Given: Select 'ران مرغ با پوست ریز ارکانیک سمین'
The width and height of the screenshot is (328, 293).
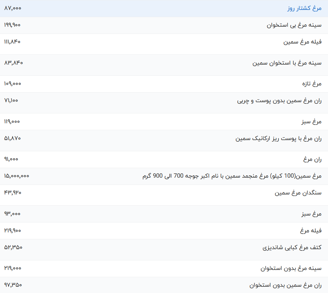Looking at the screenshot, I should (279, 138).
